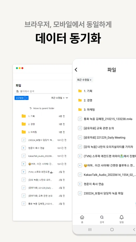Open the 최근 수정일 sort chip on mobile
The height and width of the screenshot is (242, 136).
point(84,80)
